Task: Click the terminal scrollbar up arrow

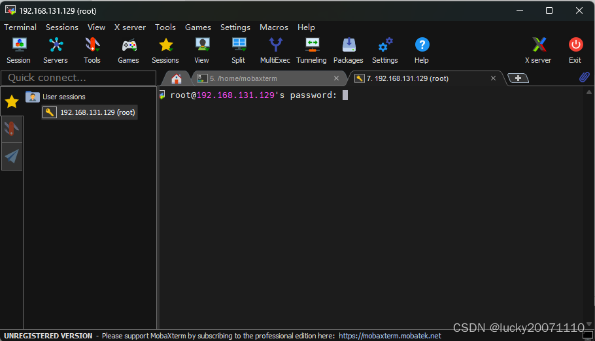Action: 589,92
